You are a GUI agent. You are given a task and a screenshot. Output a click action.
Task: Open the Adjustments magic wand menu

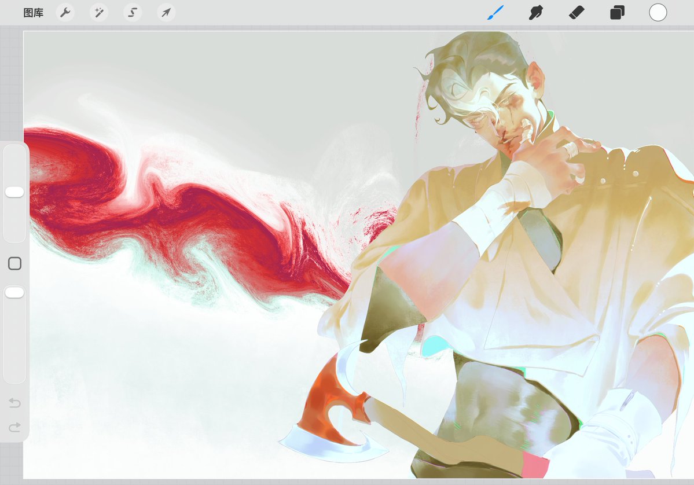tap(99, 12)
